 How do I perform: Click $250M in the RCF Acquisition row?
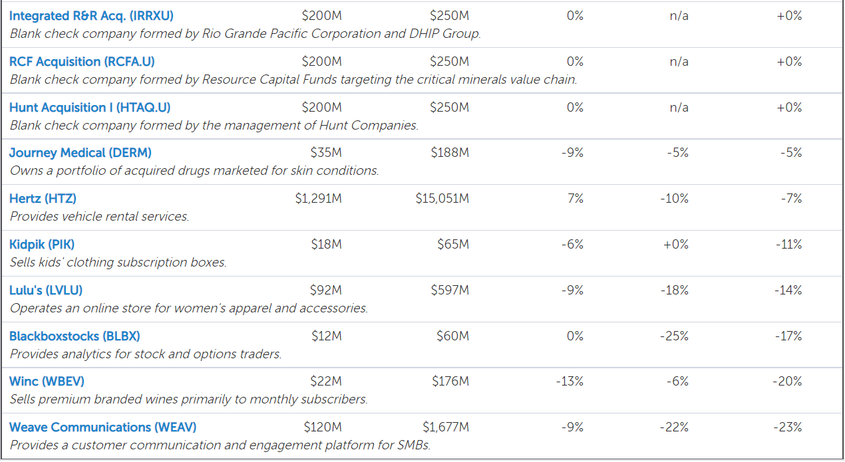450,62
